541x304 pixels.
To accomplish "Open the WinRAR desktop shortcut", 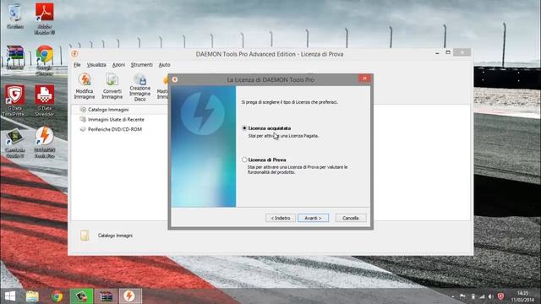I will pyautogui.click(x=15, y=57).
